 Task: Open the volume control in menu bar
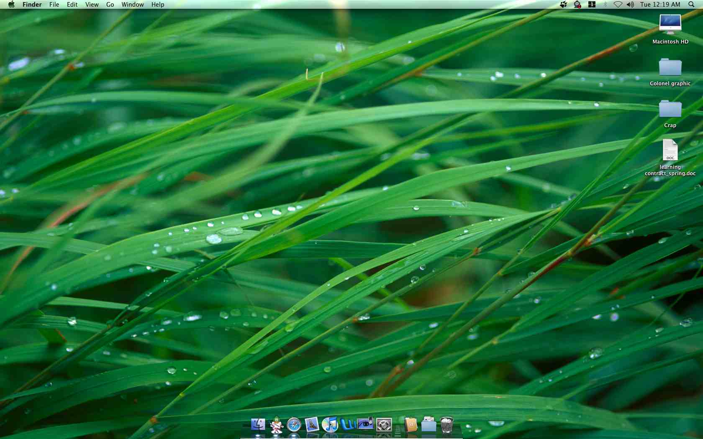pyautogui.click(x=630, y=5)
